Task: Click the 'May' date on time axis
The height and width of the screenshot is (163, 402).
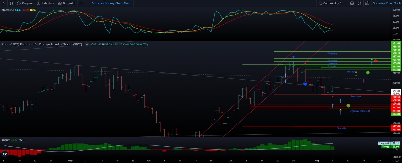Action: pyautogui.click(x=70, y=160)
